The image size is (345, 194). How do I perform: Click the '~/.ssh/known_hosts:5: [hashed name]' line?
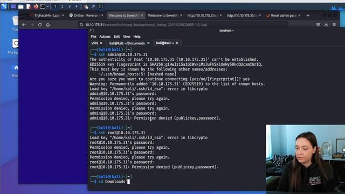click(x=137, y=74)
